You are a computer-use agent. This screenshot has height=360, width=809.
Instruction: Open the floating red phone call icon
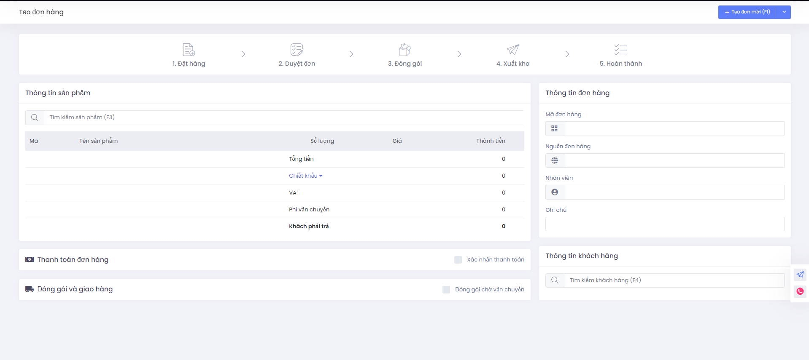[800, 291]
